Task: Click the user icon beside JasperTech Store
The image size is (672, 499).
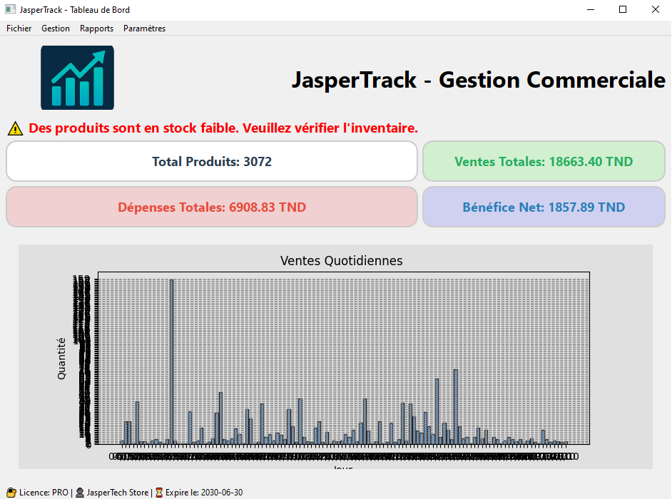Action: coord(80,493)
